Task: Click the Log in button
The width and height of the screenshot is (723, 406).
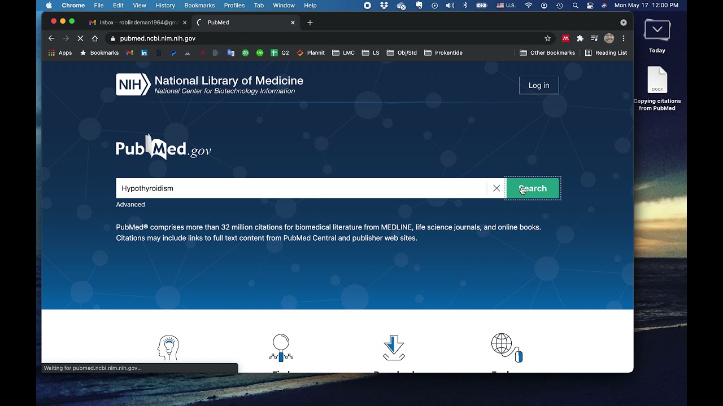Action: tap(539, 86)
